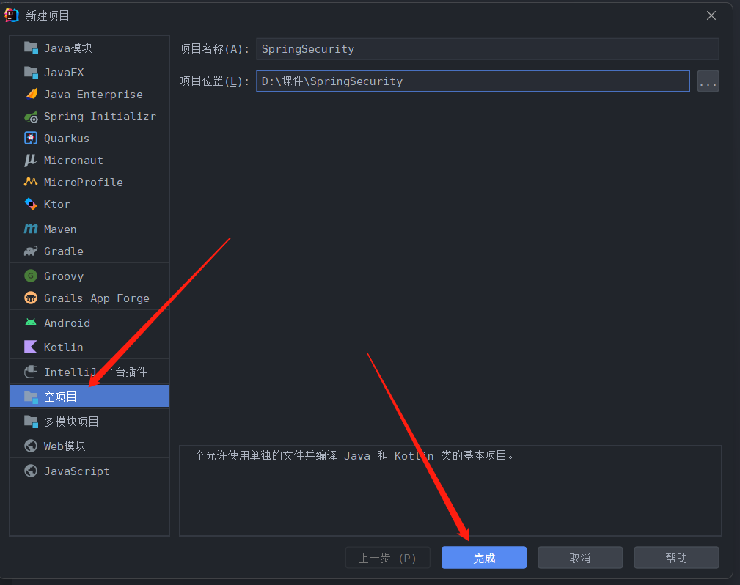Select the JavaScript globe icon
The width and height of the screenshot is (740, 585).
[x=31, y=471]
